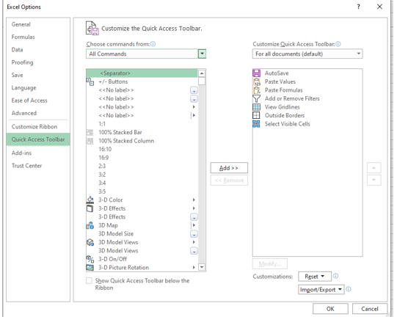Viewport: 397px width, 325px height.
Task: Click info icon beside Customize Quick Access Toolbar
Action: (x=338, y=44)
